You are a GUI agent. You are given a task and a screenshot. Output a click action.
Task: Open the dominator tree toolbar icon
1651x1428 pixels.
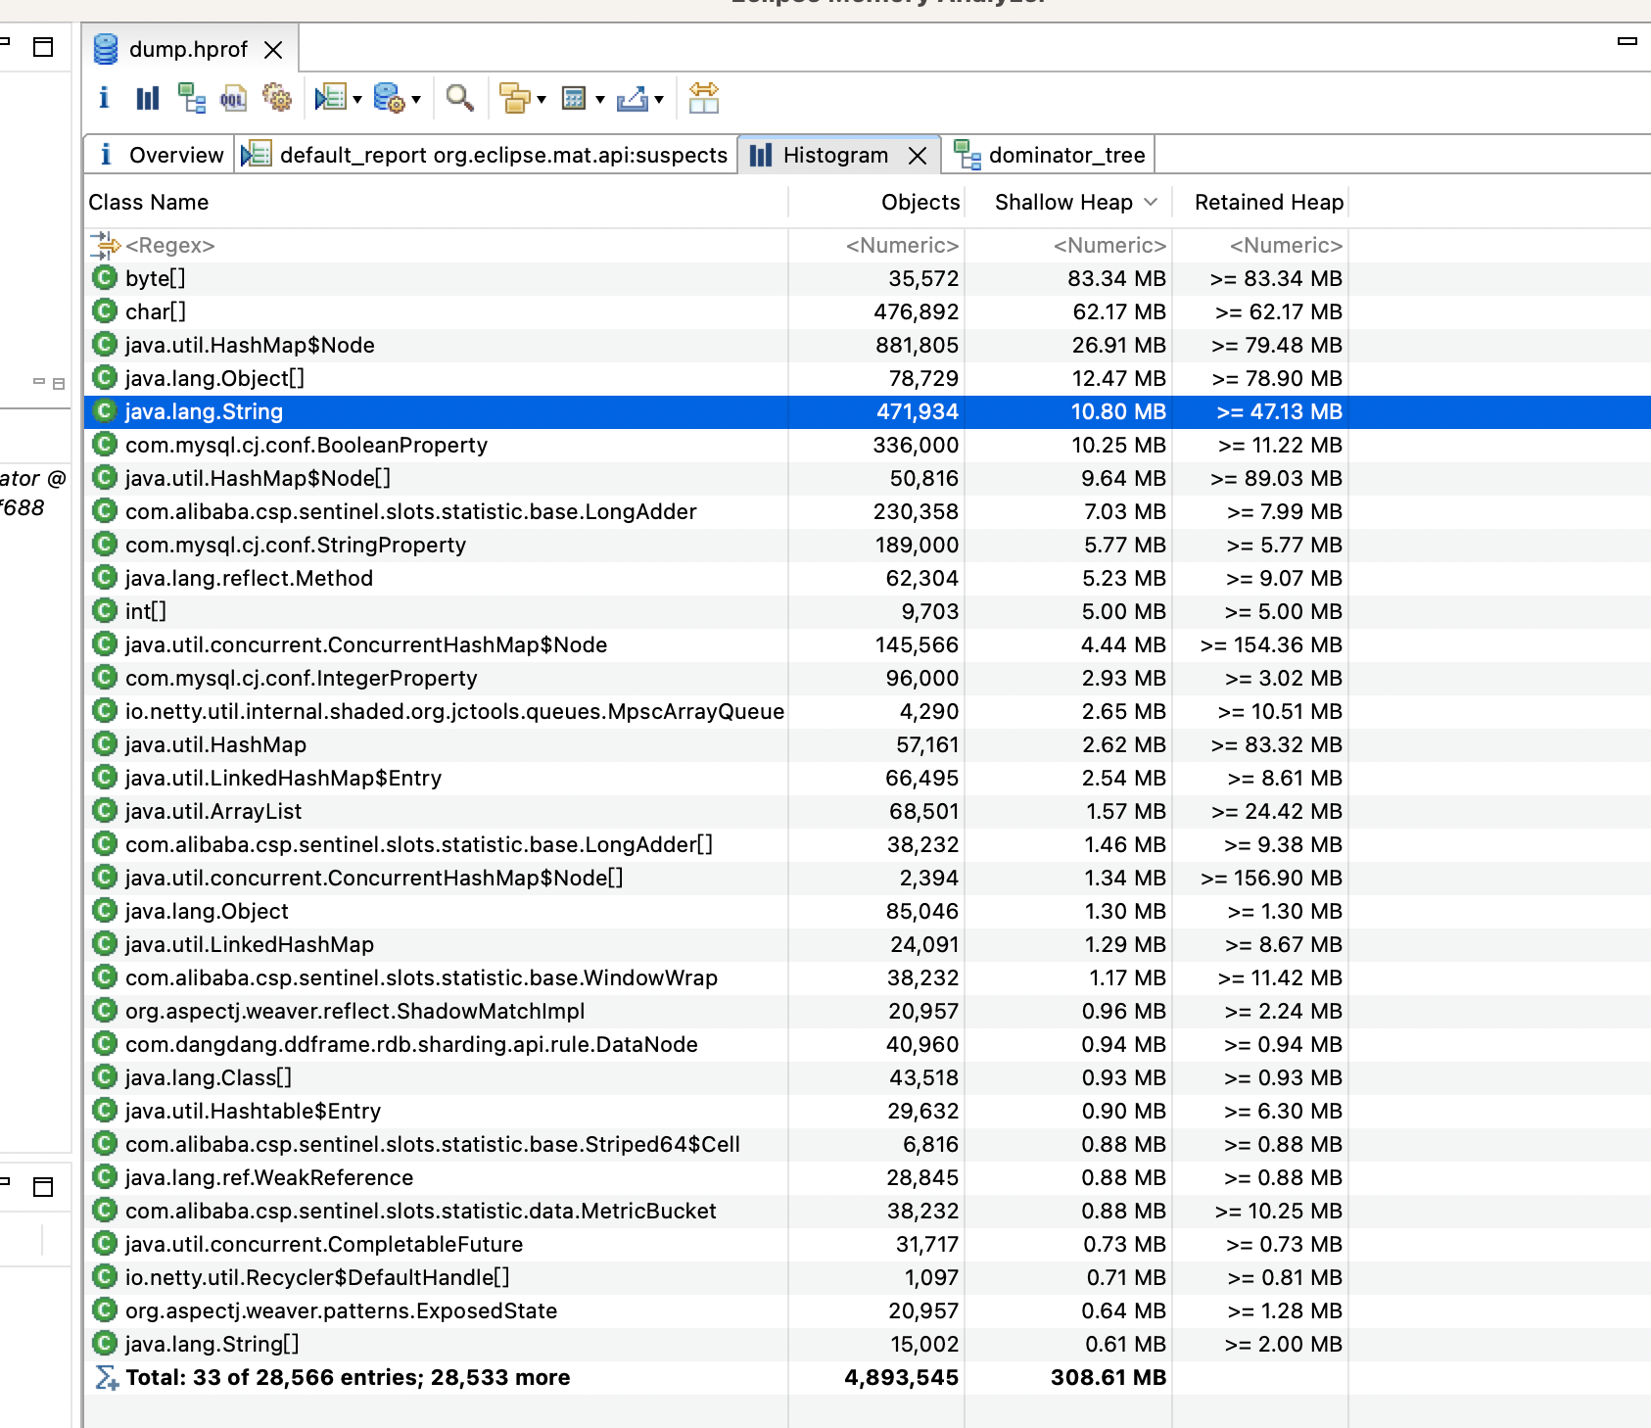tap(191, 98)
